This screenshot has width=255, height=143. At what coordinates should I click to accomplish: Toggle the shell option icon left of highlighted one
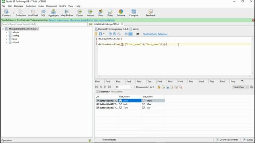126,34
